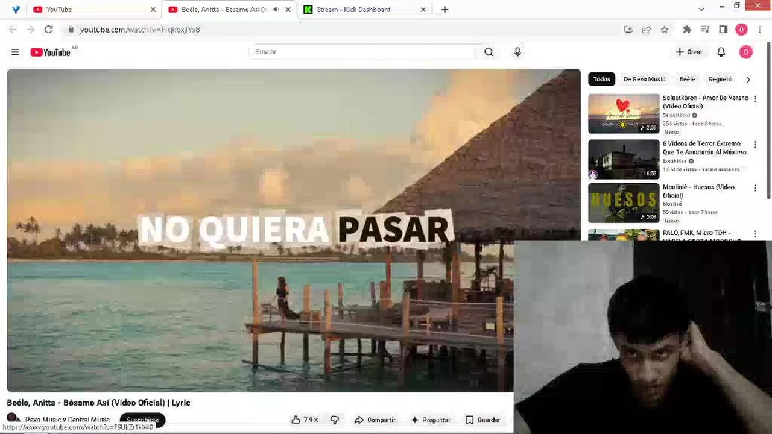Image resolution: width=772 pixels, height=434 pixels.
Task: Click the Compartir share button
Action: tap(375, 420)
